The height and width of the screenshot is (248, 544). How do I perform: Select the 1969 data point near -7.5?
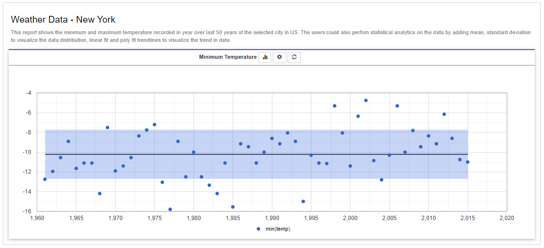pyautogui.click(x=108, y=128)
